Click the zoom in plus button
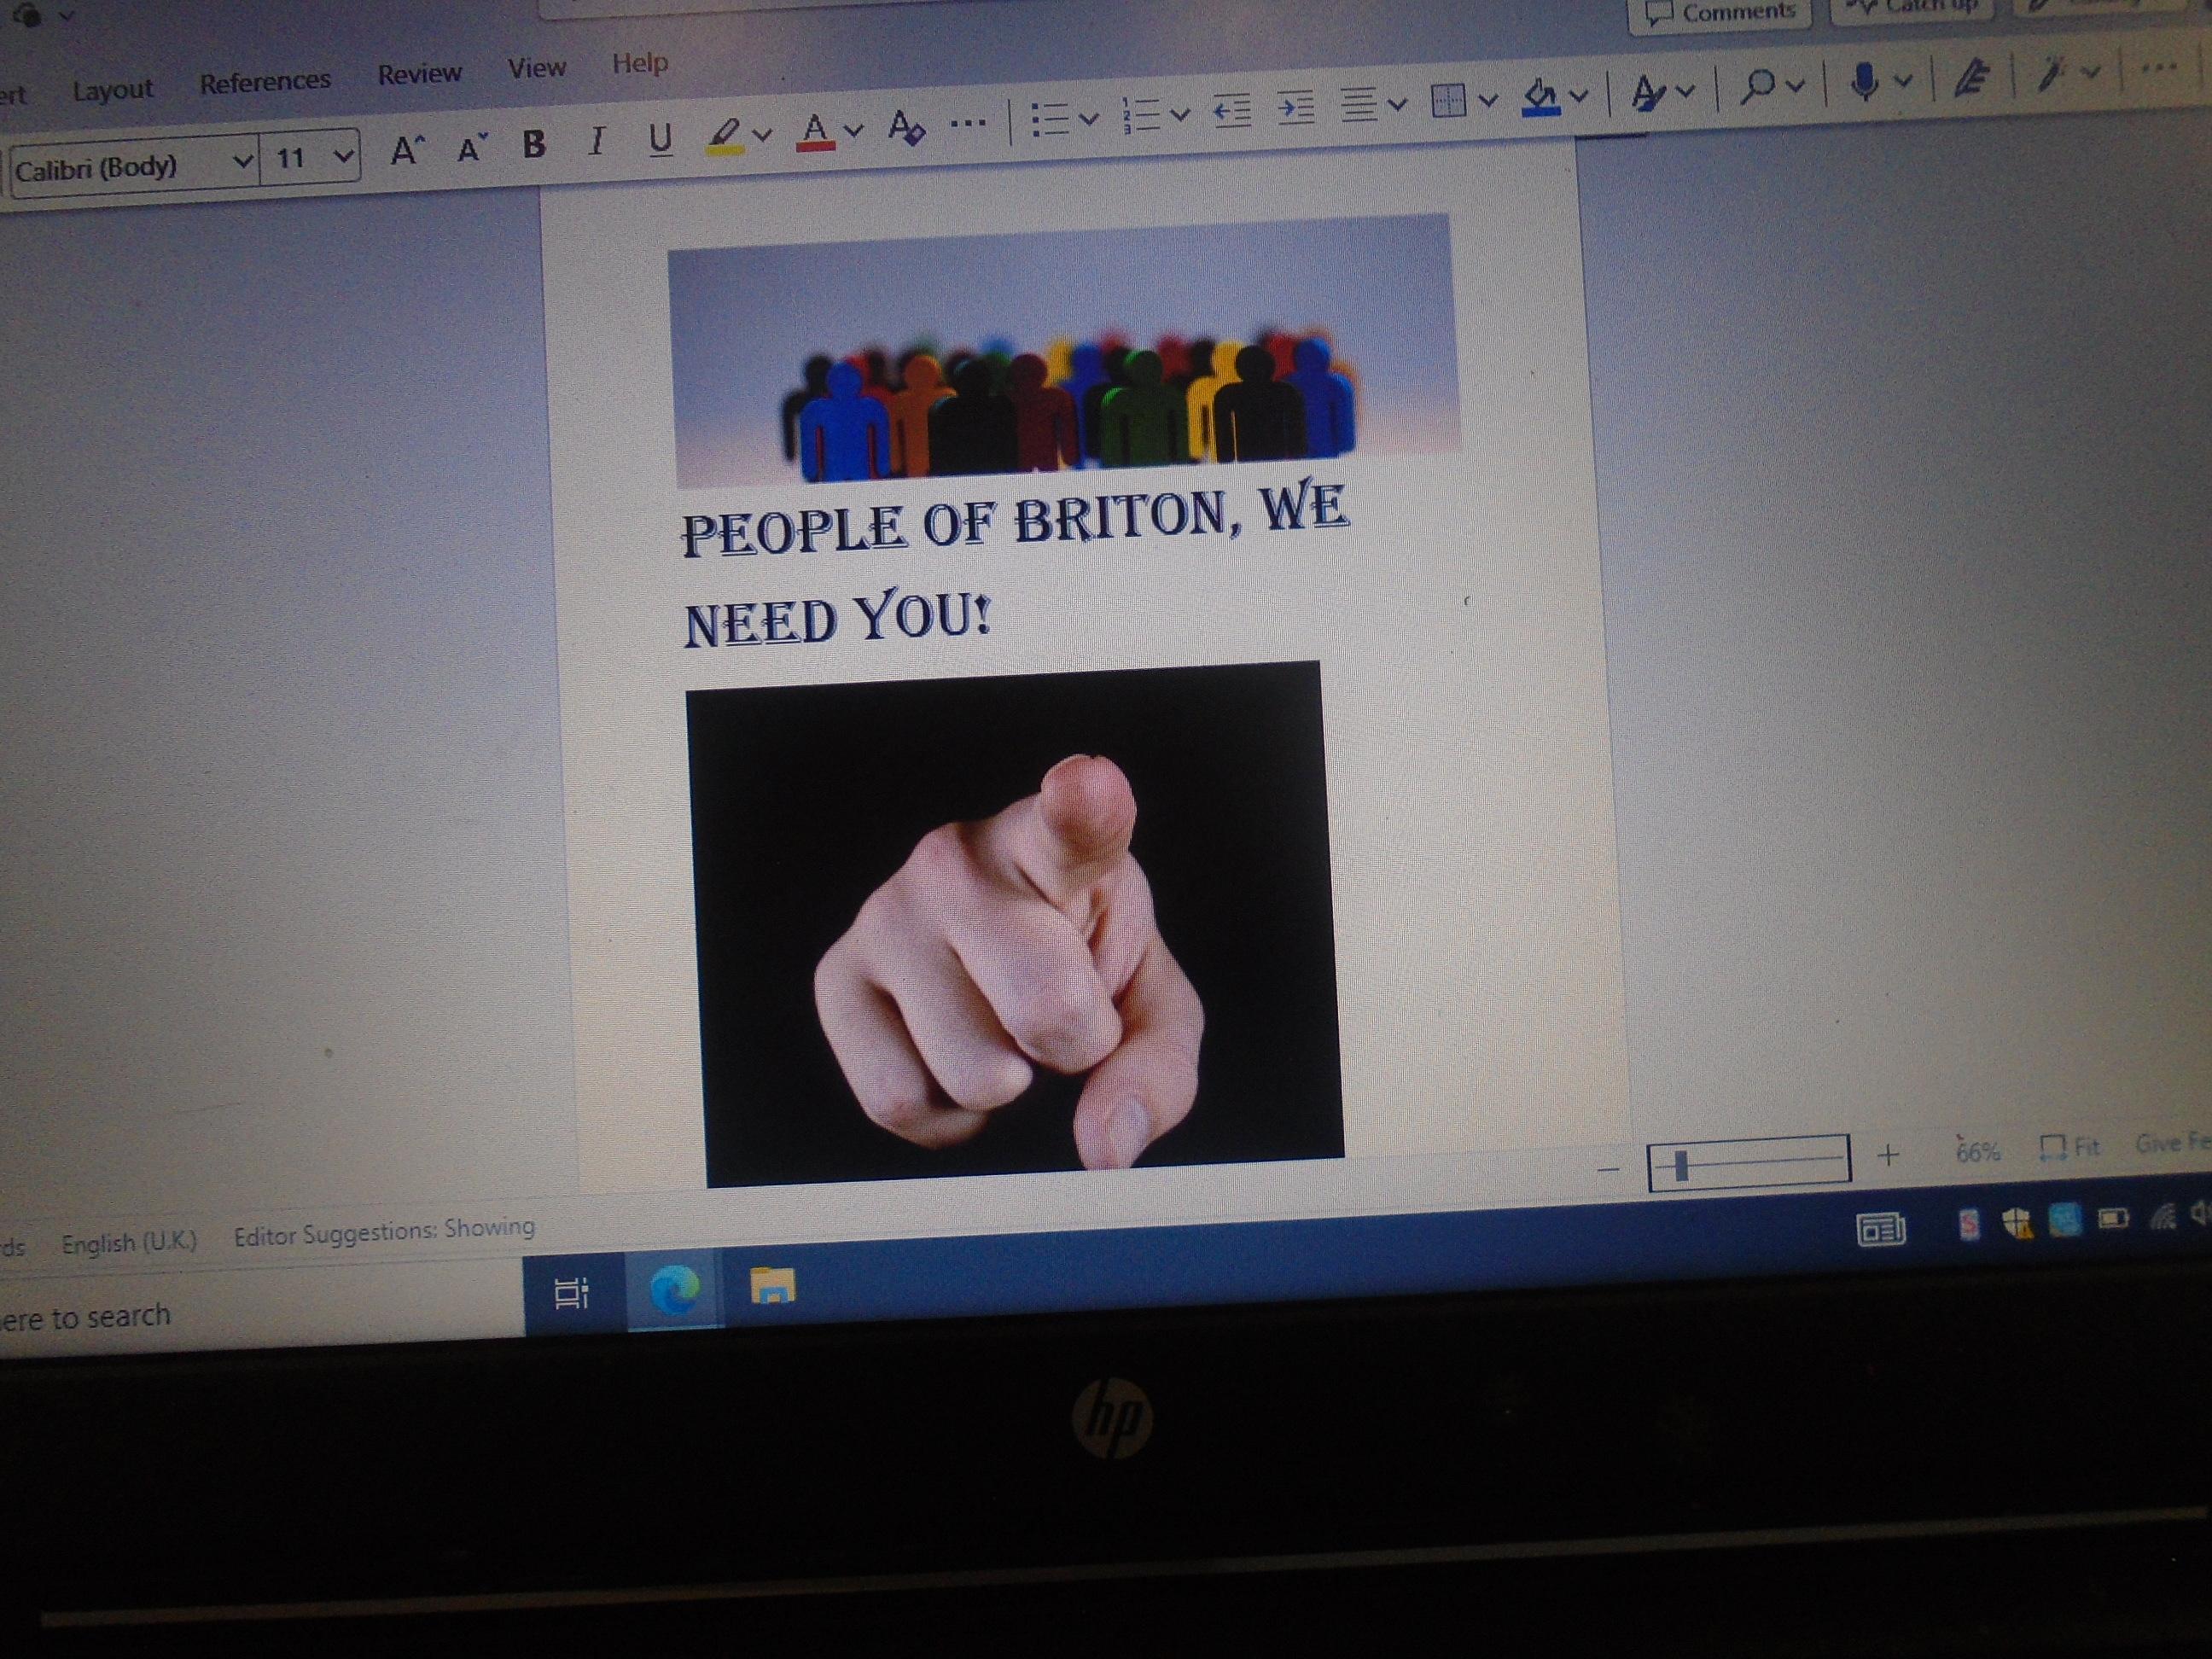The width and height of the screenshot is (2212, 1659). [1887, 1156]
